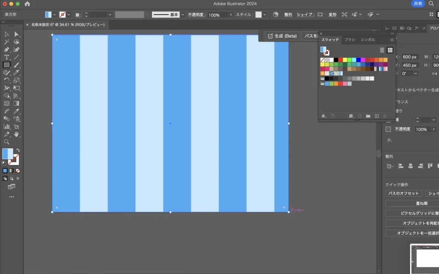
Task: Open the Swatches panel hamburger menu
Action: [x=391, y=40]
